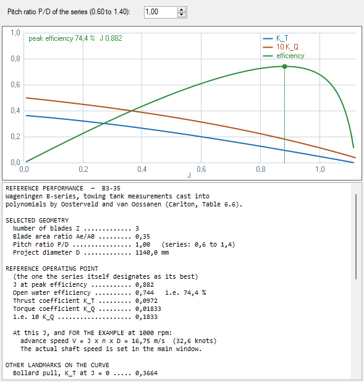Viewport: 364px width, 382px height.
Task: Click the 'advance speed V = J x n x D' line
Action: click(119, 341)
